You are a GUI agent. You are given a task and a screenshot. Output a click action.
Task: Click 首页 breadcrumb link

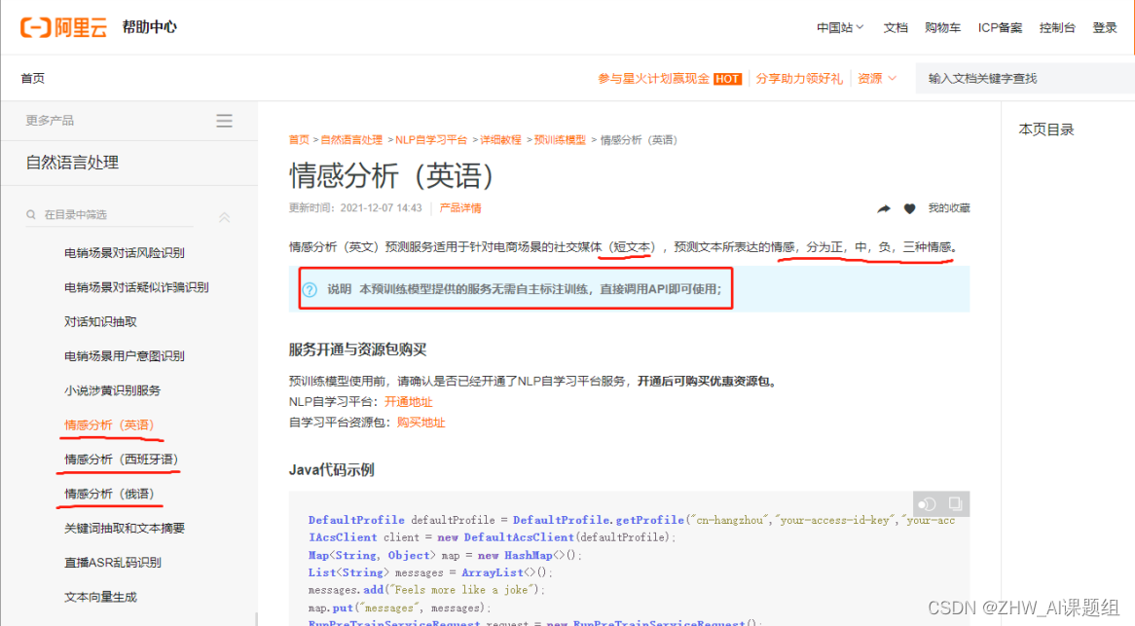(299, 139)
